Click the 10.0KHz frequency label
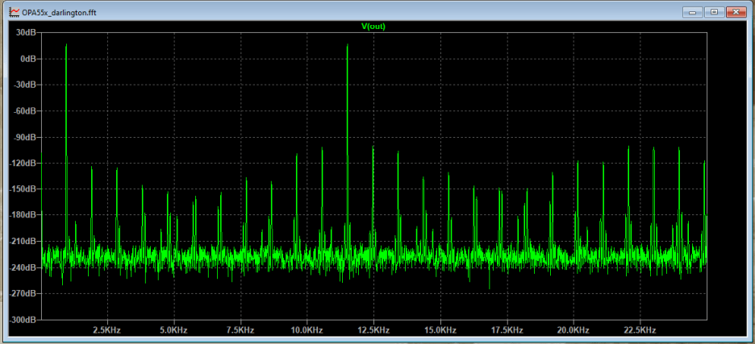Screen dimensions: 755x344 (307, 330)
